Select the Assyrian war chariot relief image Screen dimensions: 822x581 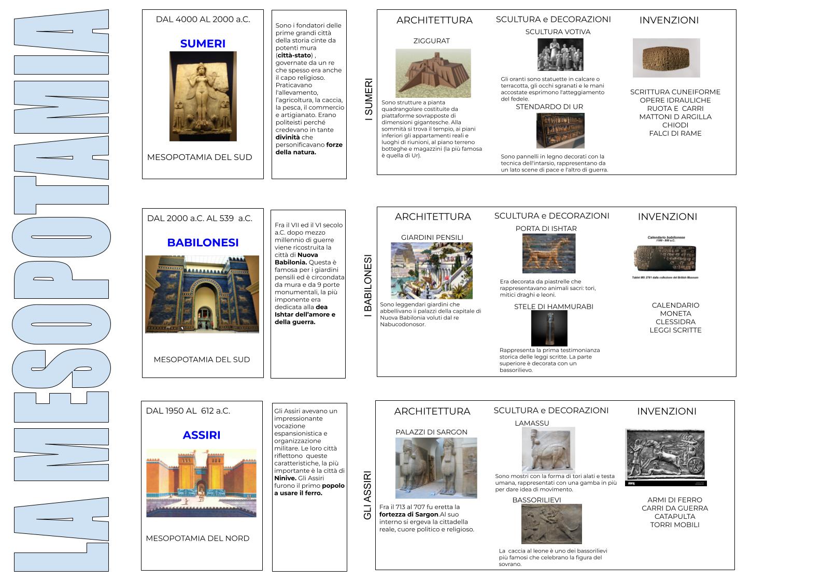coord(665,457)
